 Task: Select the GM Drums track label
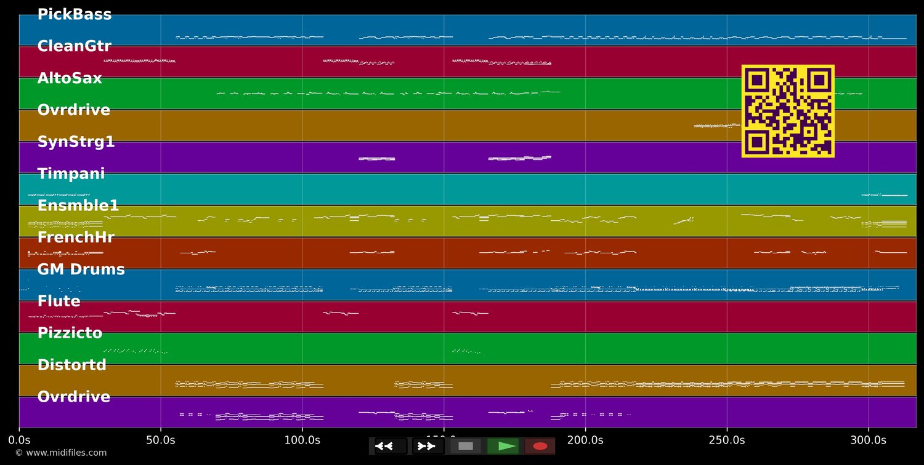click(x=81, y=269)
